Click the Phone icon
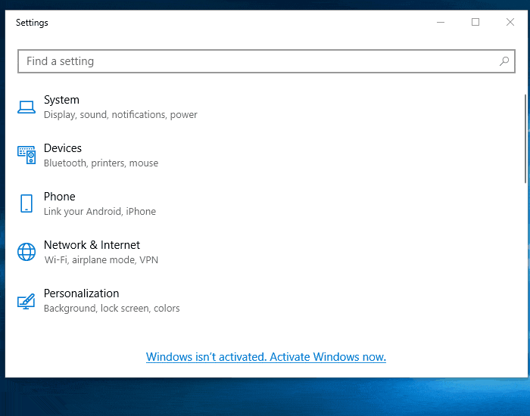 (x=26, y=203)
